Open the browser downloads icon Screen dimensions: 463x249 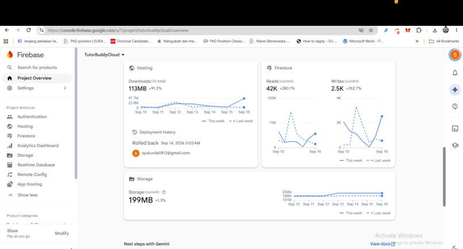coord(435,30)
